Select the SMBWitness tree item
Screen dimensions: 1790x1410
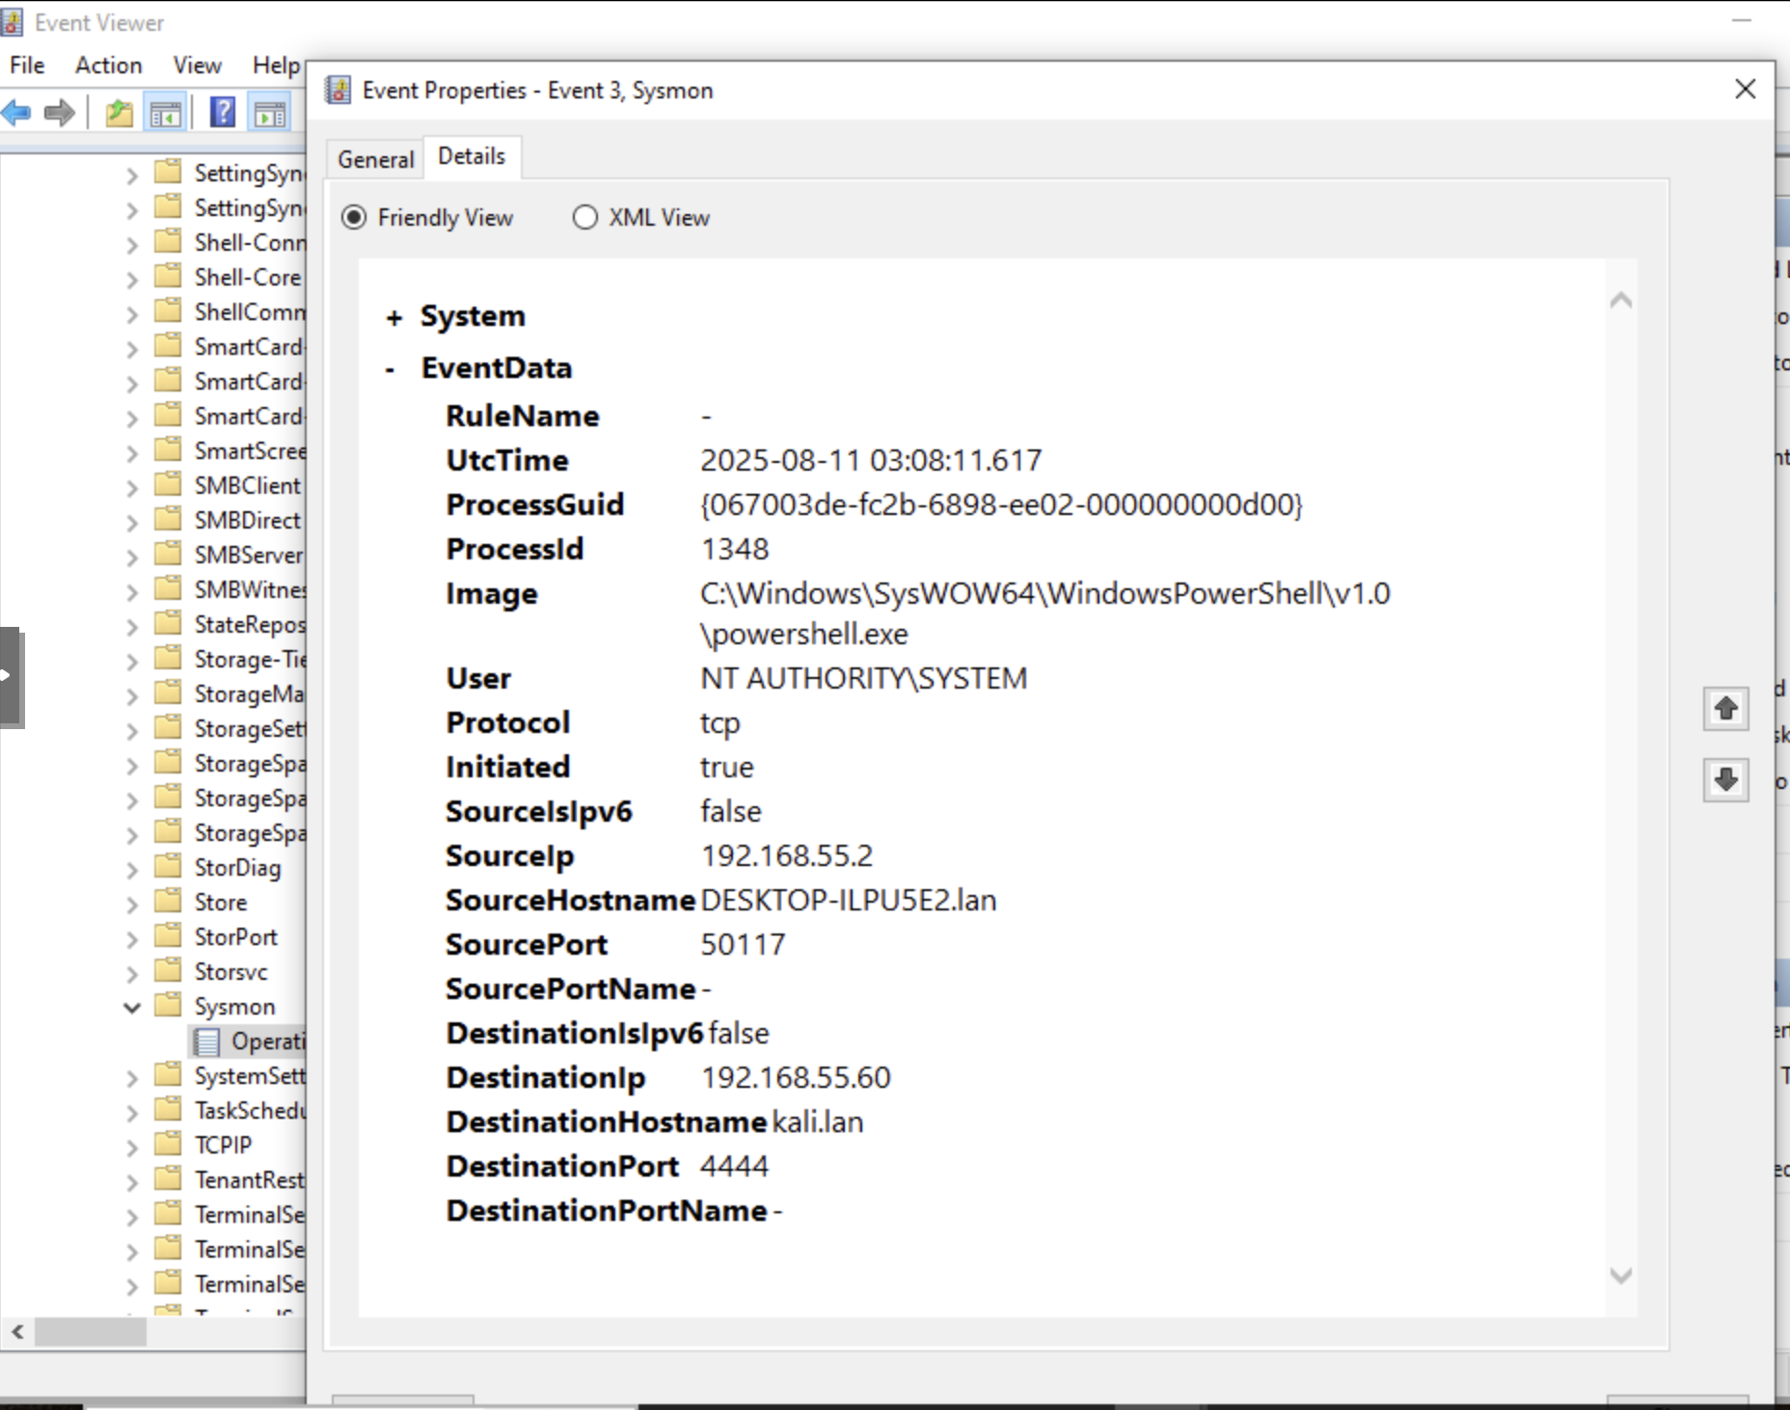point(249,589)
